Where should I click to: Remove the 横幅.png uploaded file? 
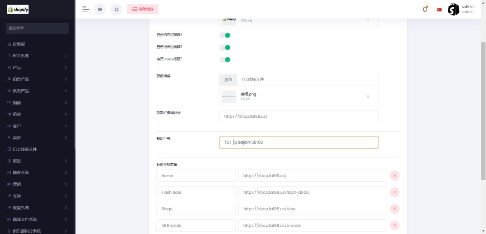368,97
